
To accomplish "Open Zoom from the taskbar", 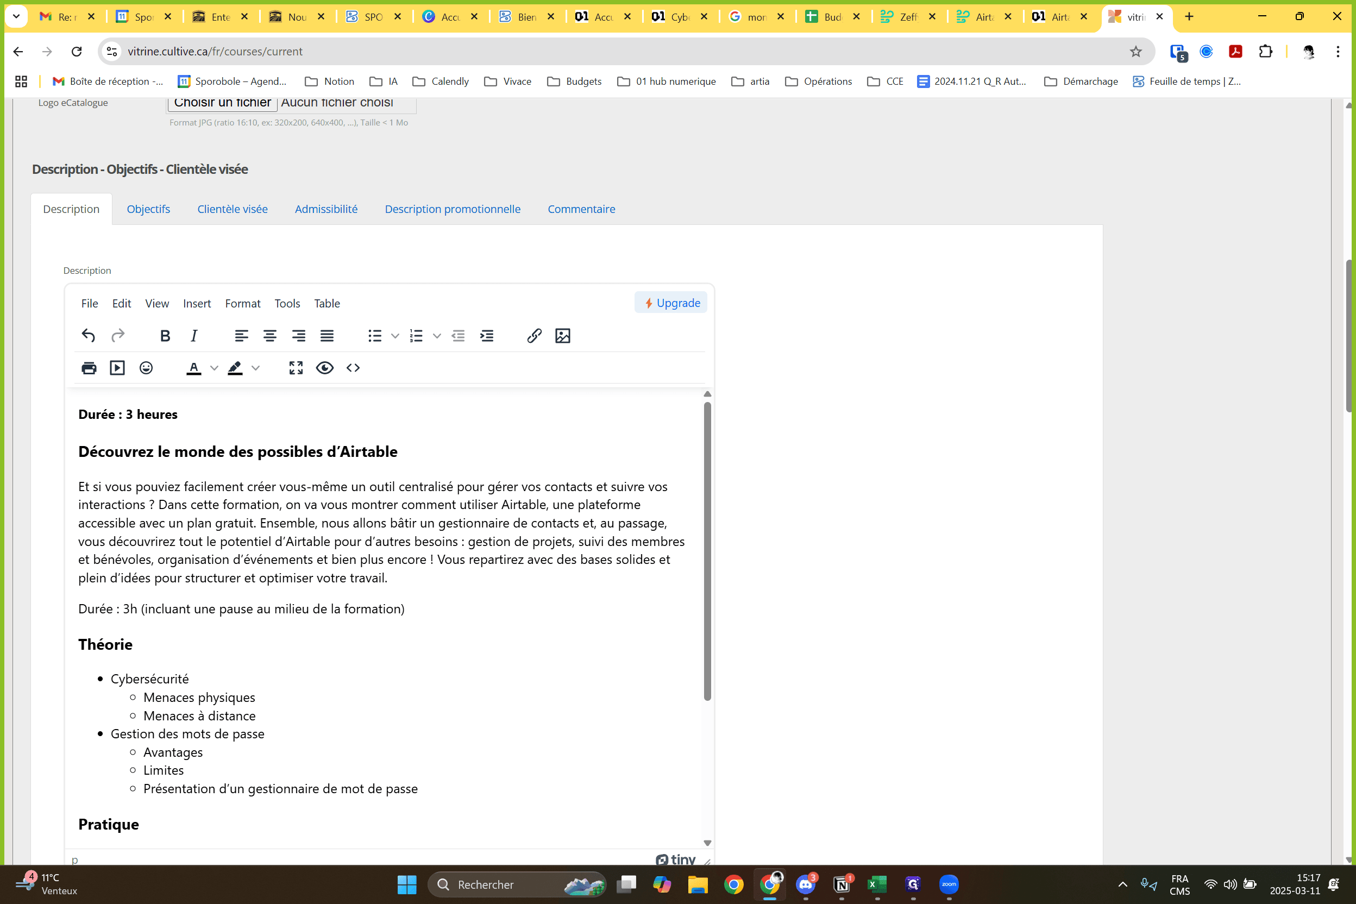I will click(949, 884).
